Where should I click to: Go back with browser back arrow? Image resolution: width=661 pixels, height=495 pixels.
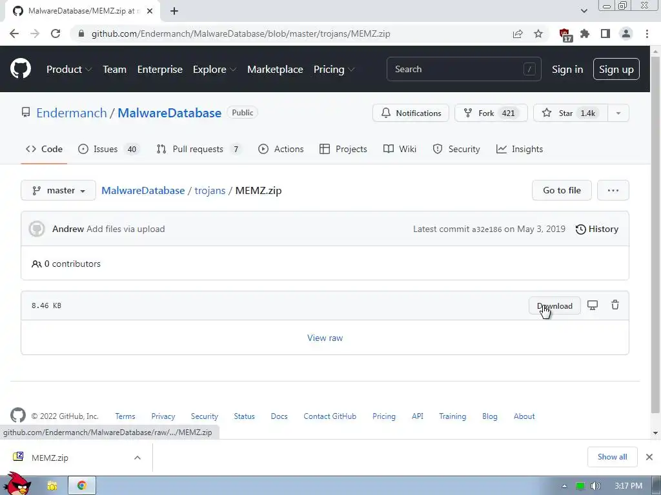(x=14, y=34)
